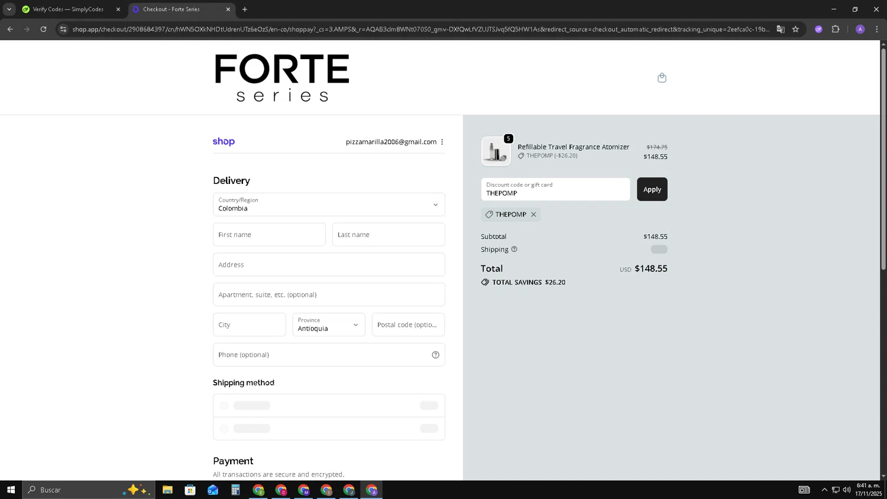Open the Calculator from the taskbar

point(235,490)
